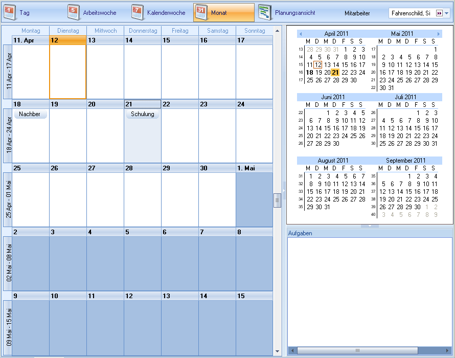This screenshot has height=358, width=455.
Task: Select the 25 Apr - 01 Mai week header
Action: [7, 200]
